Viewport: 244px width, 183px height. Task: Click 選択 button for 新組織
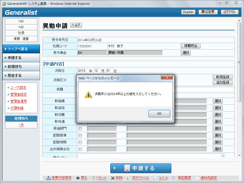point(218,101)
